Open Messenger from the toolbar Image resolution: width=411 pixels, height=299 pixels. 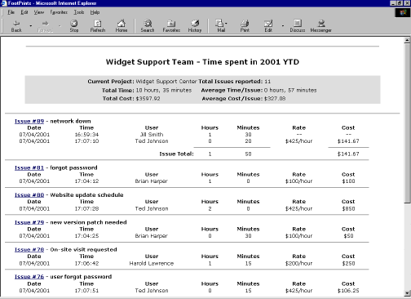tap(321, 26)
